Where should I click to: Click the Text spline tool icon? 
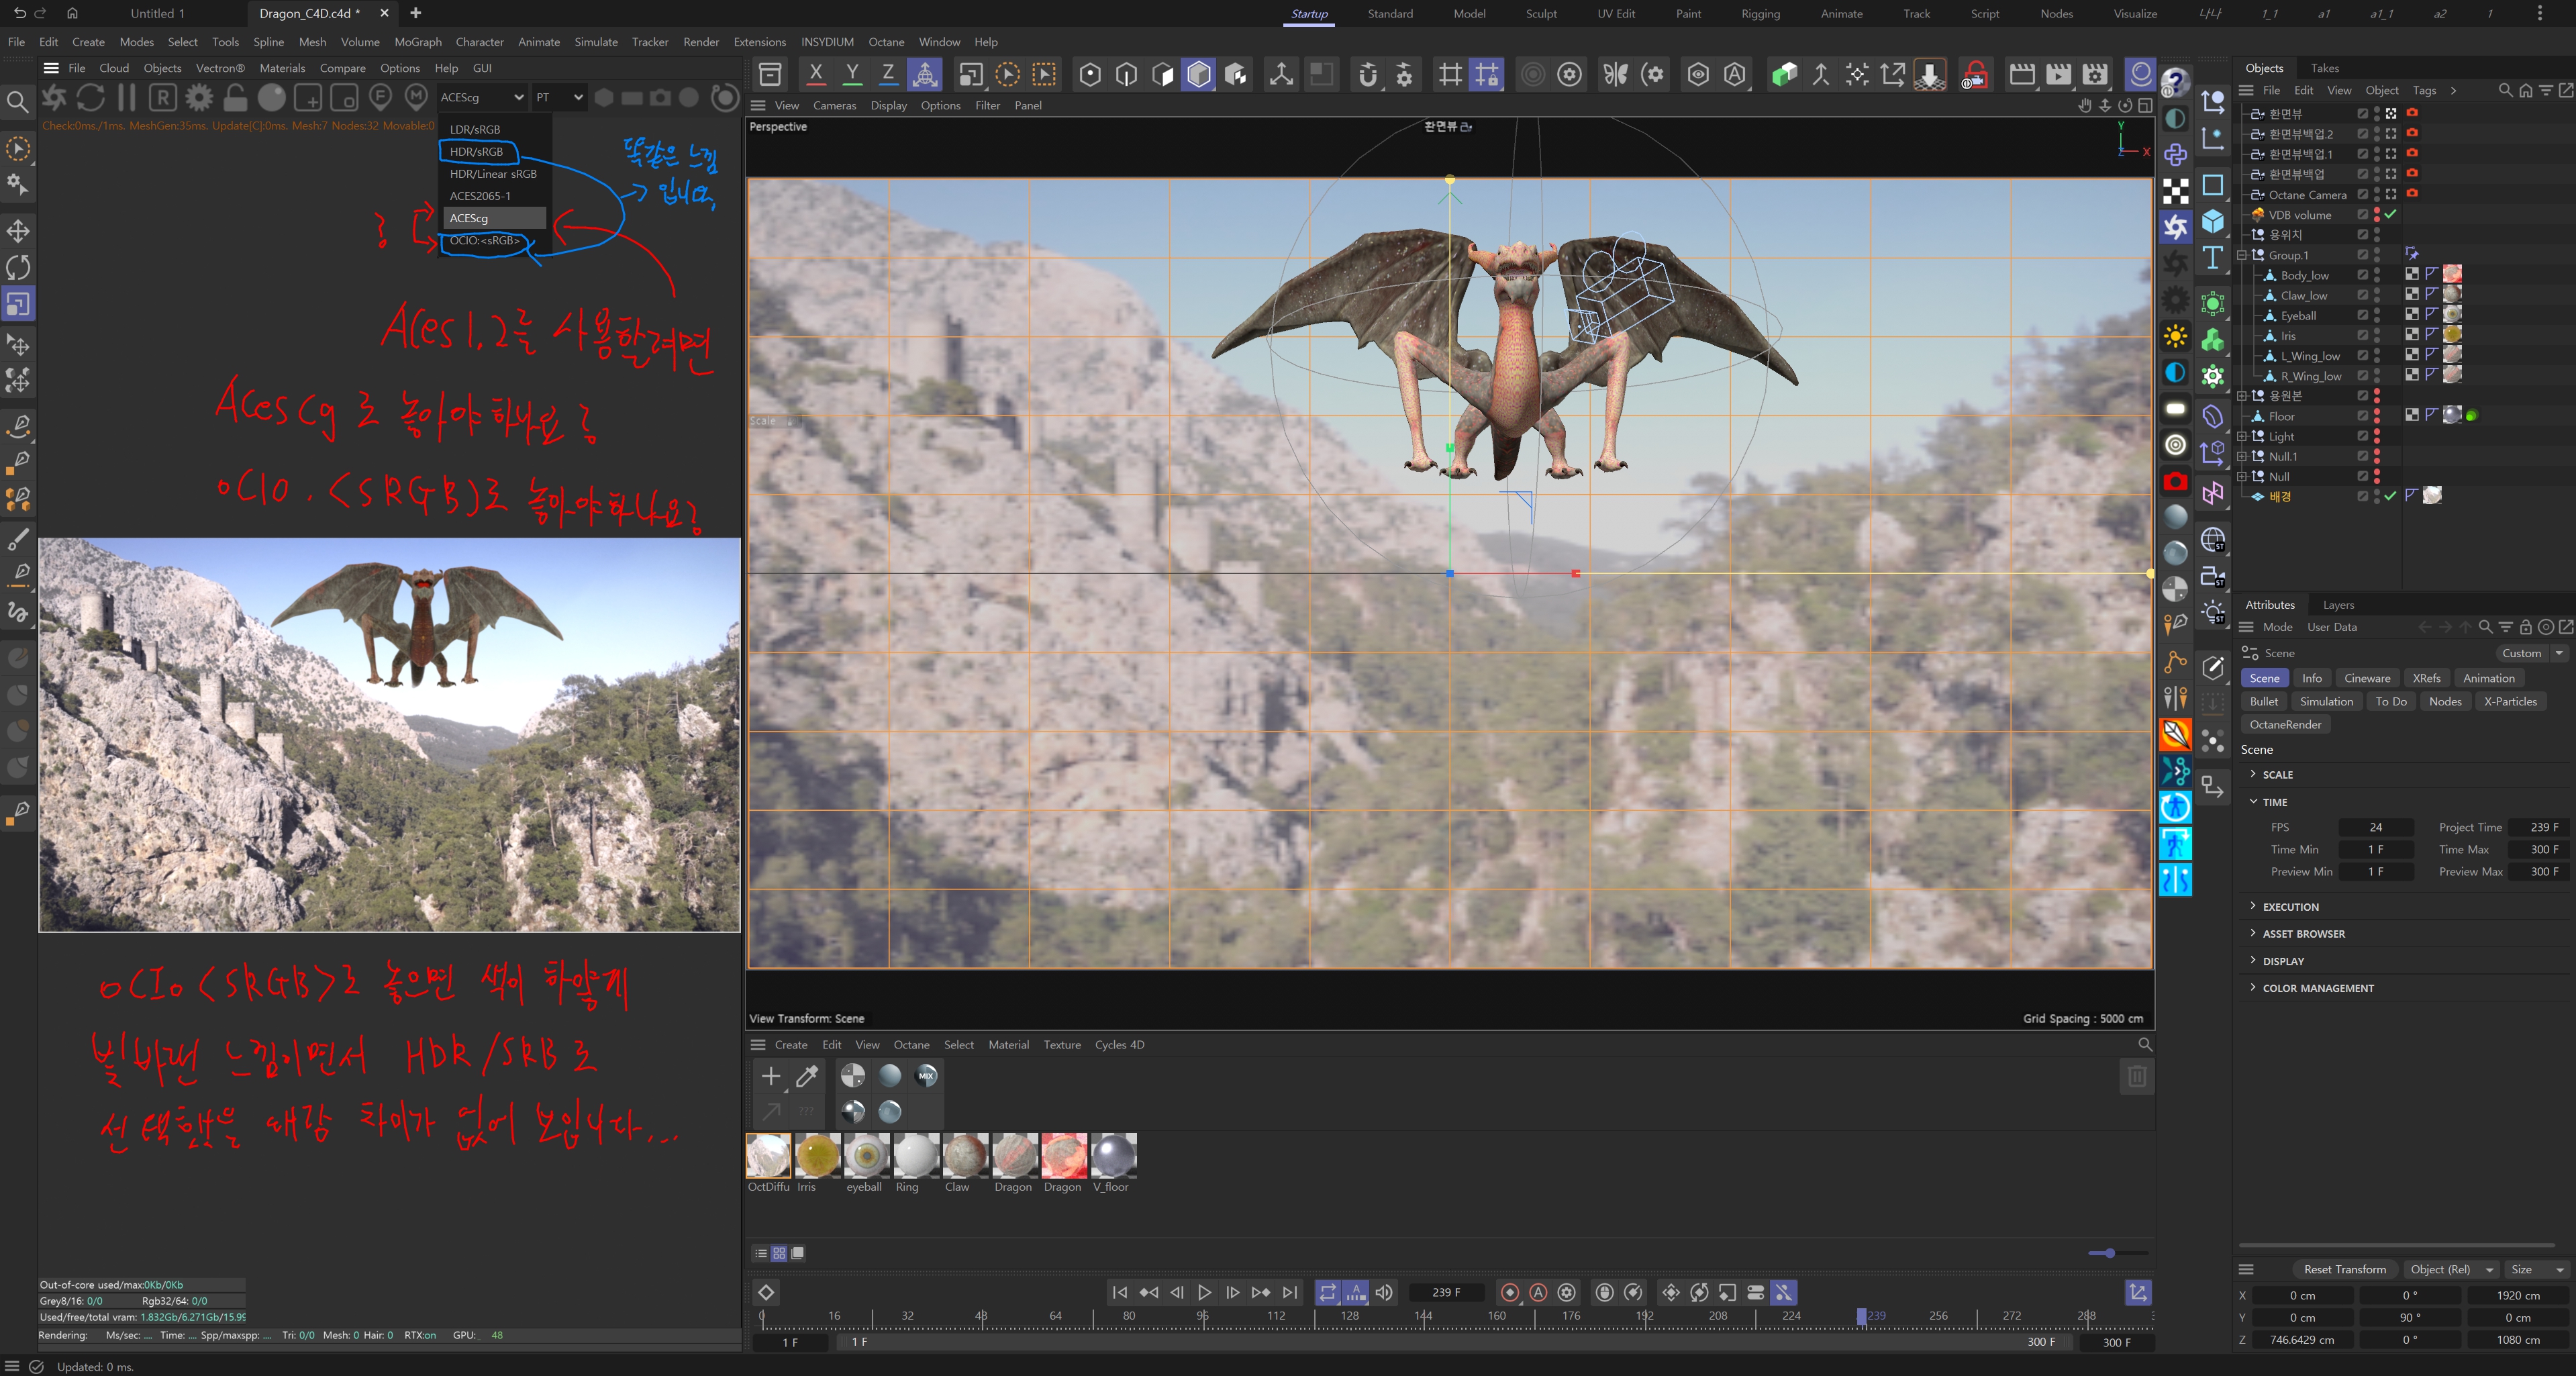coord(2213,258)
